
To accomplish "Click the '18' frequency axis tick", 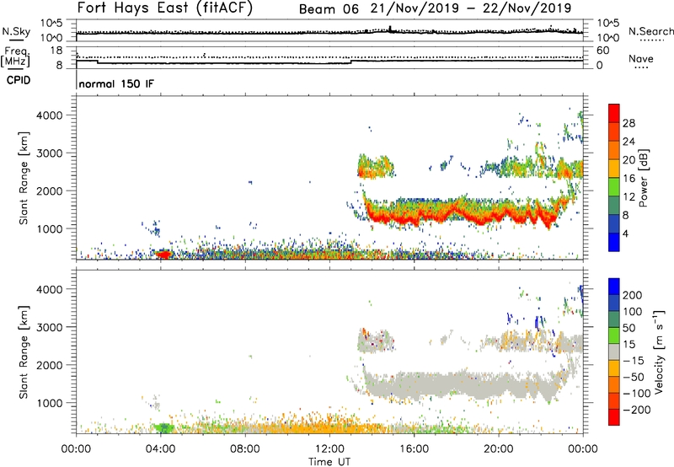I will click(56, 51).
